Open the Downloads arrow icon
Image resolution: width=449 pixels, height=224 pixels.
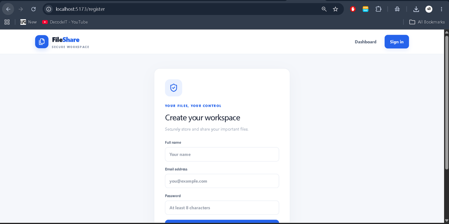pyautogui.click(x=416, y=9)
